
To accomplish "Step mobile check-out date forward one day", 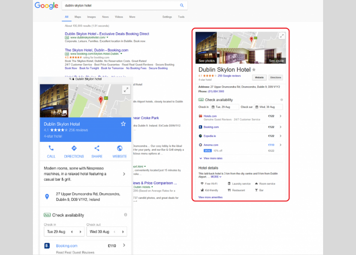I will click(x=123, y=232).
